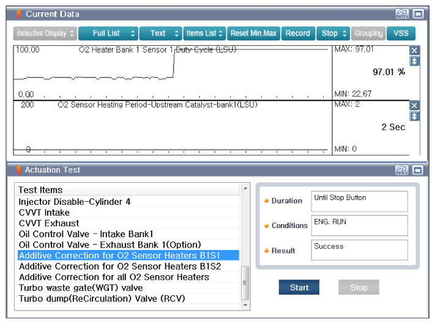
Task: Maximize the Actuation Test panel
Action: tap(418, 170)
